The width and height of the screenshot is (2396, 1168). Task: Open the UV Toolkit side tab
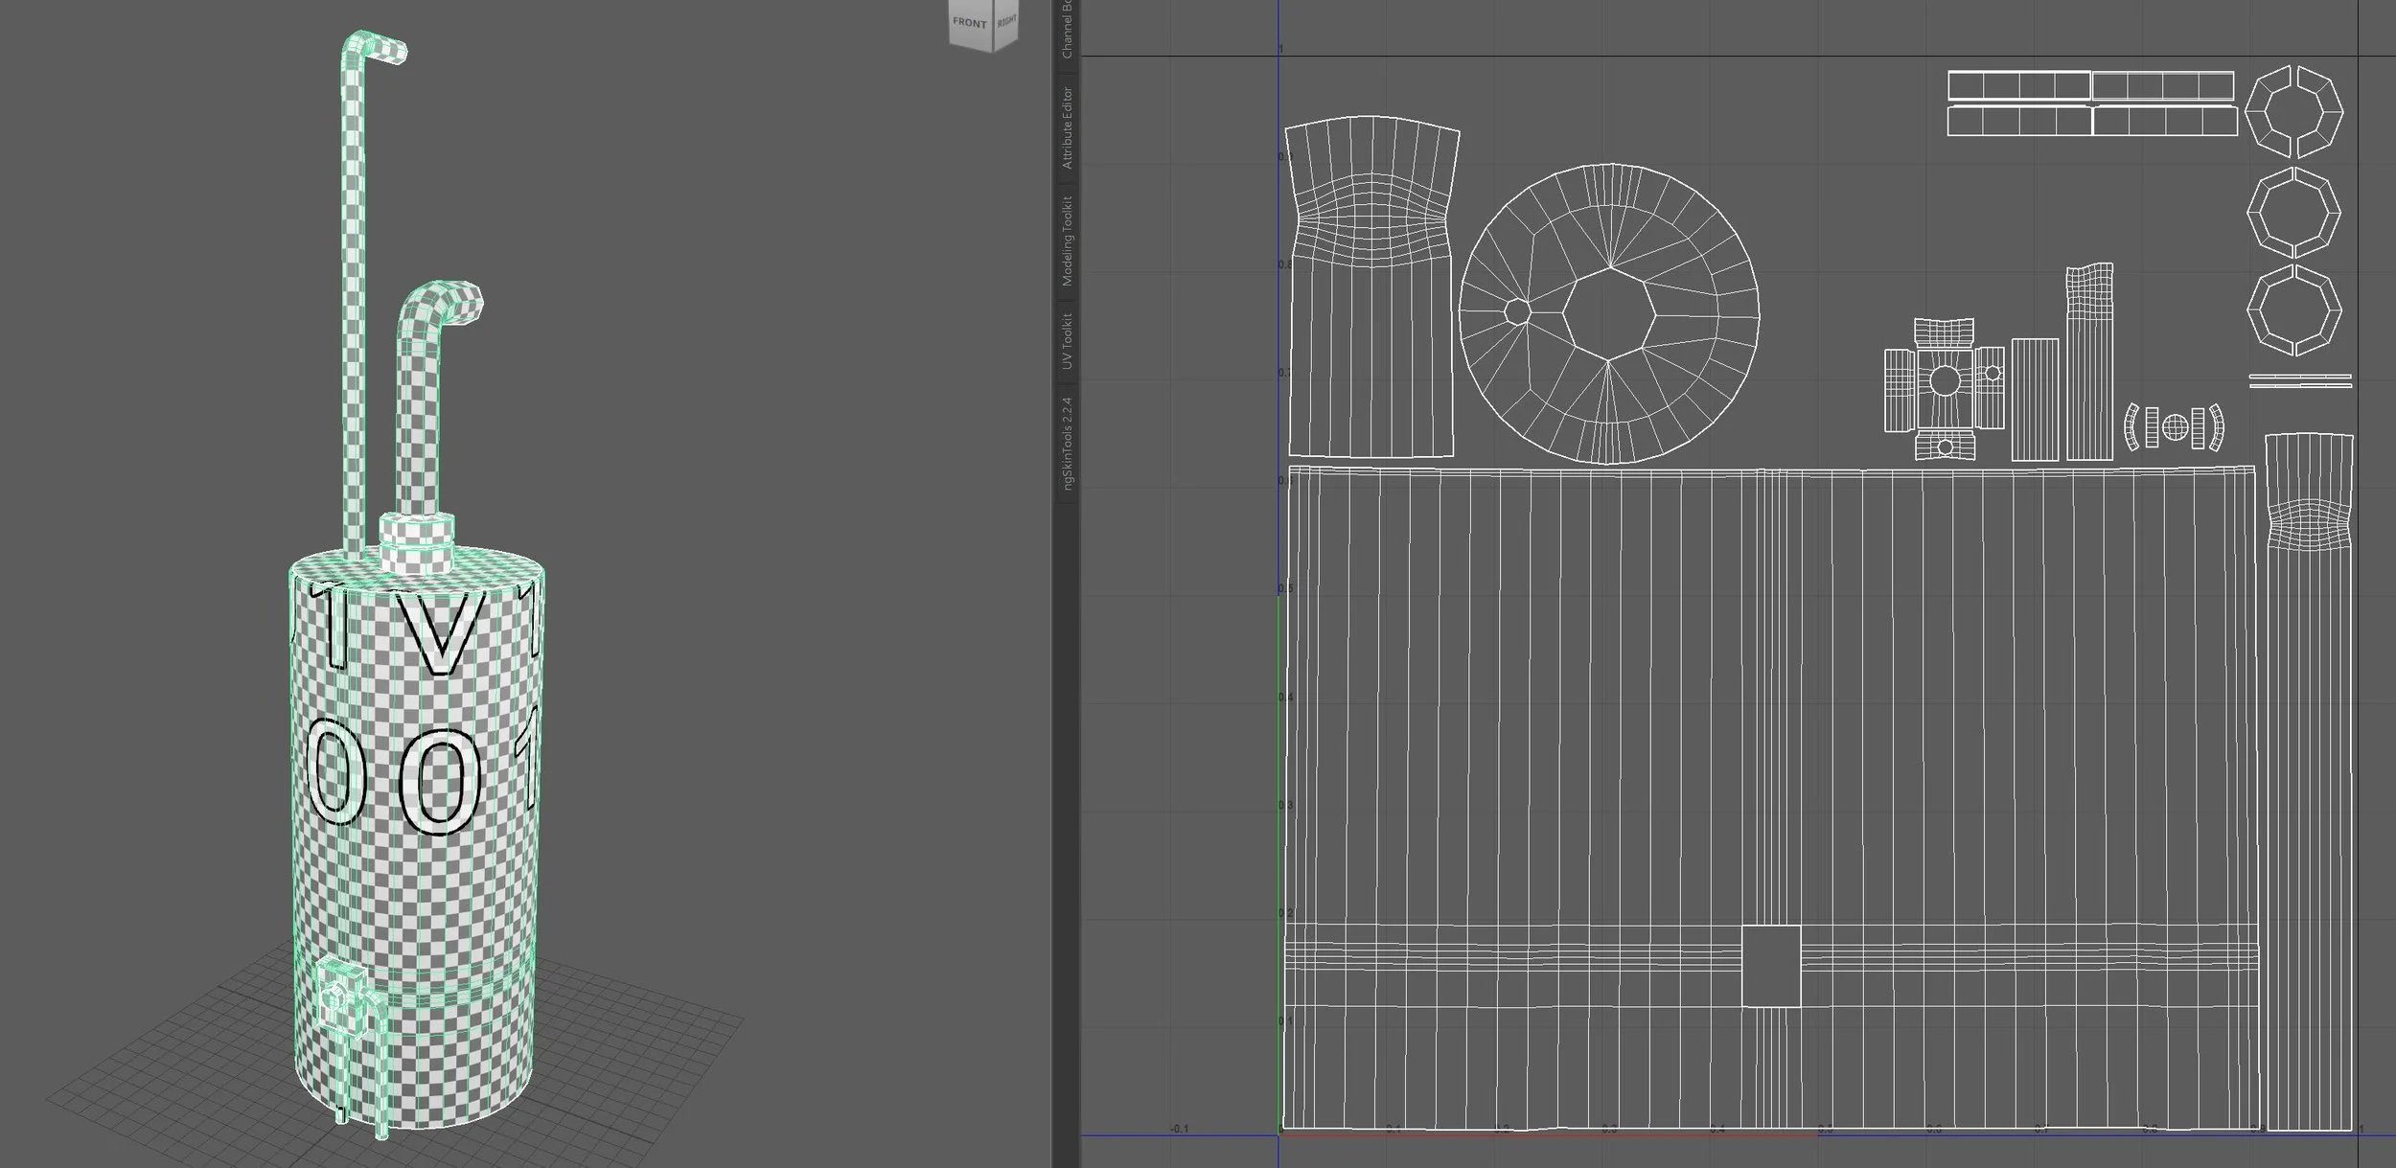coord(1067,341)
